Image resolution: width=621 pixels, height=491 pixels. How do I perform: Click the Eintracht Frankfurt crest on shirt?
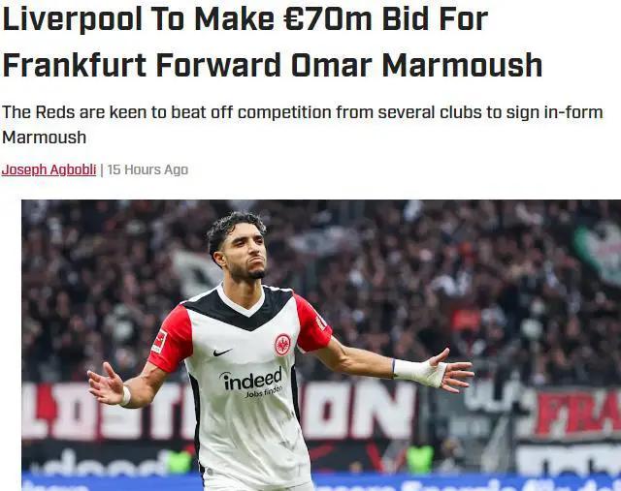point(282,345)
